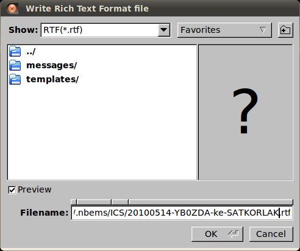This screenshot has width=300, height=251.
Task: Click the narrowest root path segment button
Action: tap(73, 202)
